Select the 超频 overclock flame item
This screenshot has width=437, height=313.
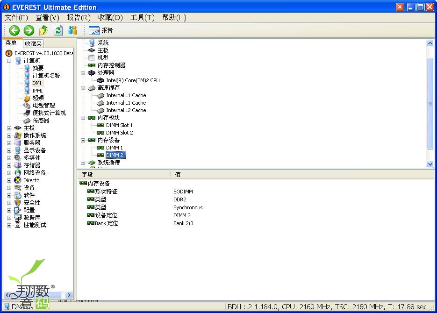click(x=37, y=98)
